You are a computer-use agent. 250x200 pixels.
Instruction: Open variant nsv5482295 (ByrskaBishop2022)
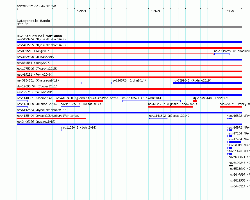pos(41,45)
